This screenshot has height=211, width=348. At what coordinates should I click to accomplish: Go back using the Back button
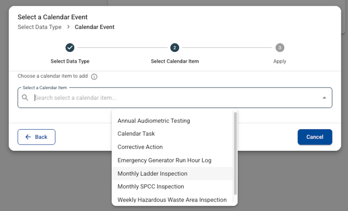pyautogui.click(x=36, y=137)
